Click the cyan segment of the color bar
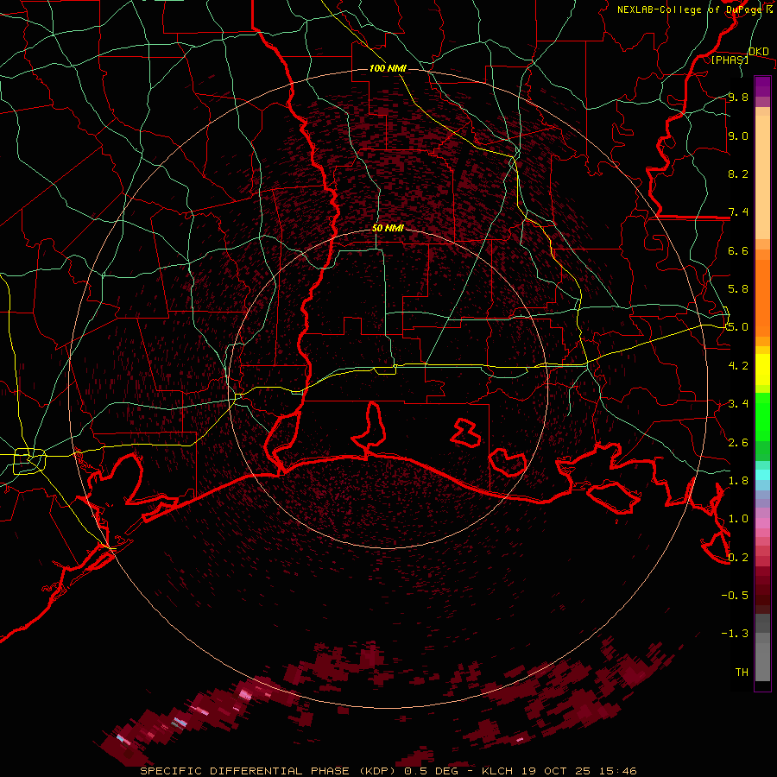 pyautogui.click(x=762, y=474)
